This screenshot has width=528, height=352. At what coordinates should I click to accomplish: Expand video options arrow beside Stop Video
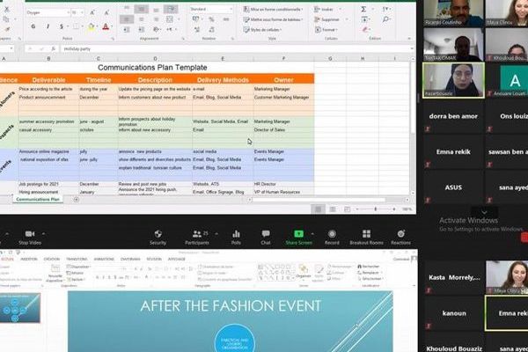(x=45, y=234)
